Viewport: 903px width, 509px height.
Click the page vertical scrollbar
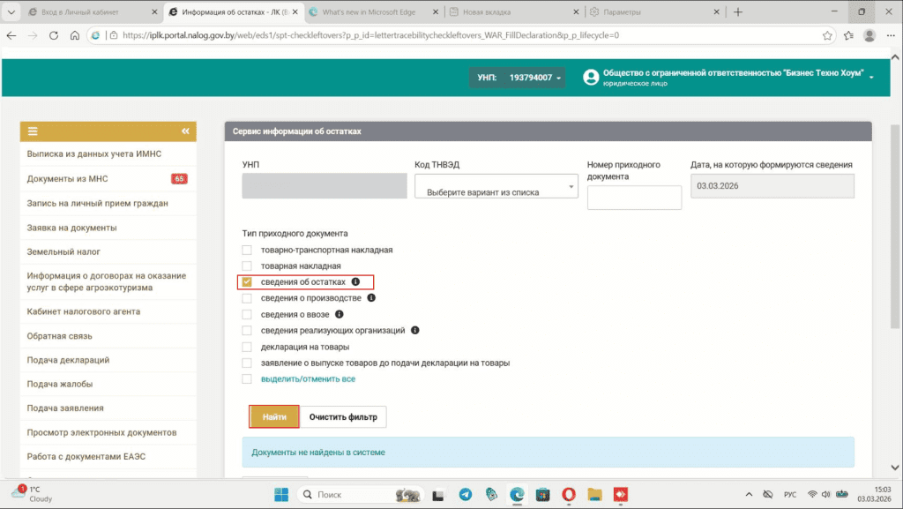pos(895,227)
